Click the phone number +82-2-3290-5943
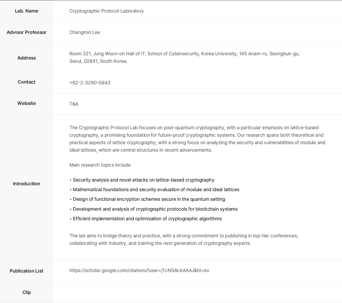 [x=90, y=83]
